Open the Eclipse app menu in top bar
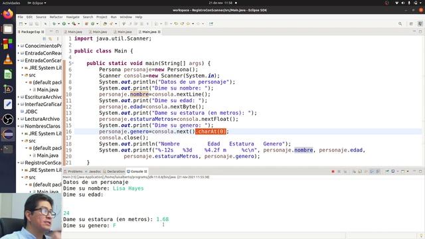The image size is (425, 239). [x=37, y=3]
